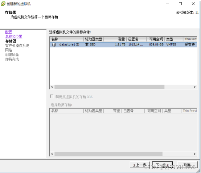Click lower table 容量 column header

pos(112,111)
